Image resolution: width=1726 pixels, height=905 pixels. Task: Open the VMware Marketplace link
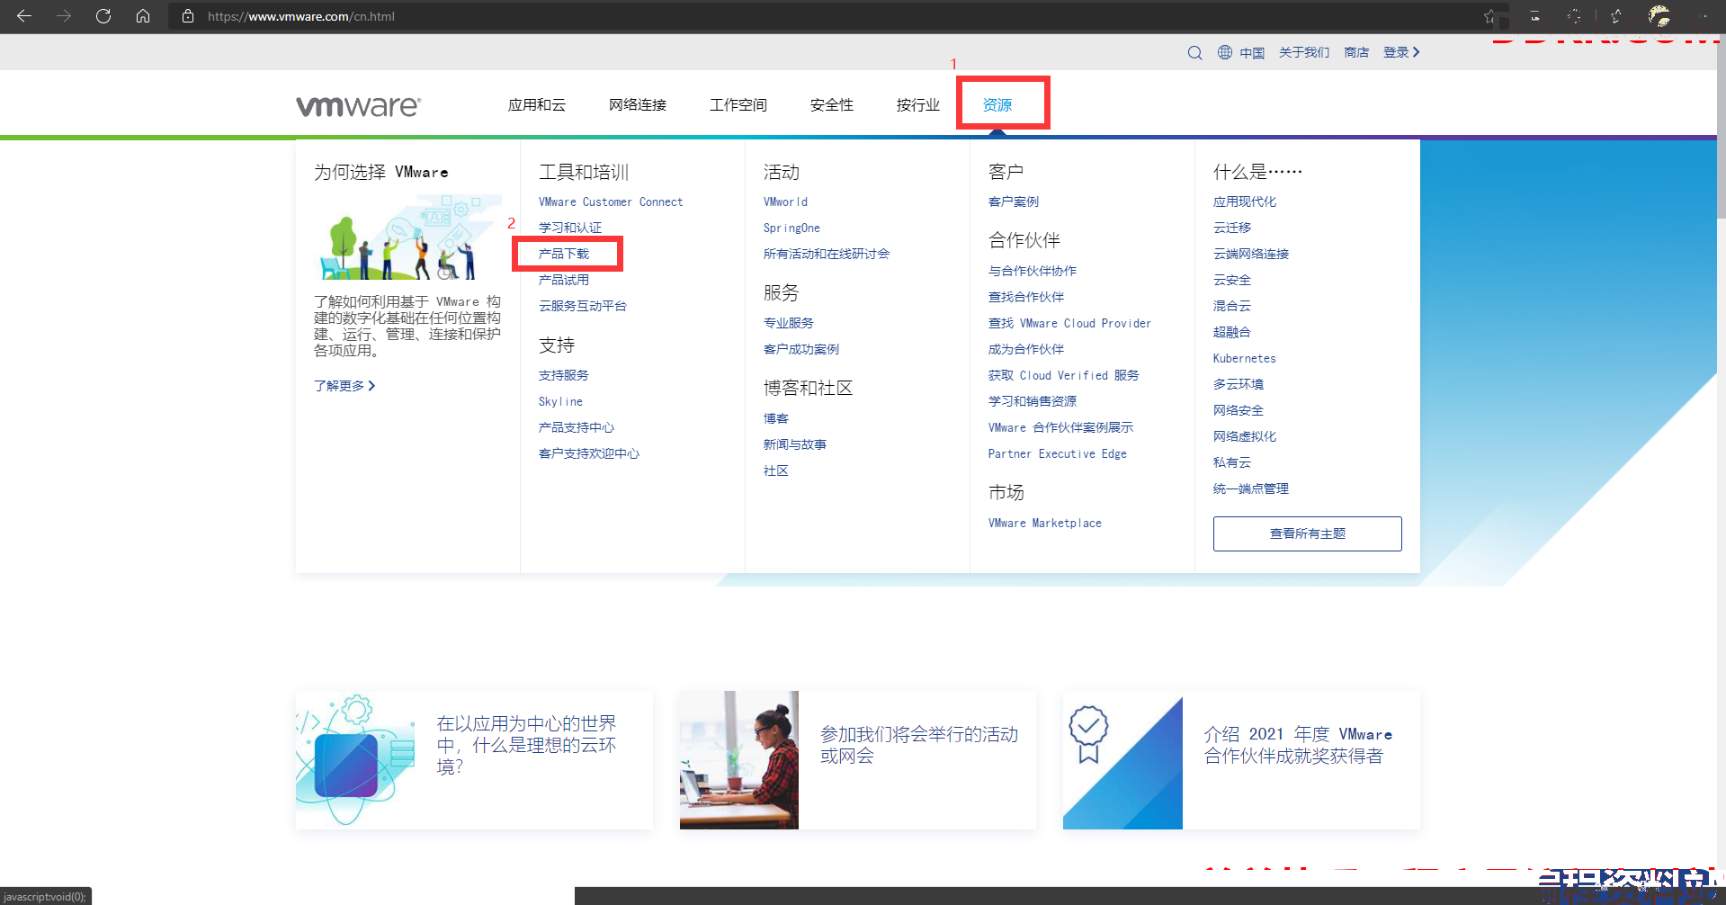pos(1045,524)
